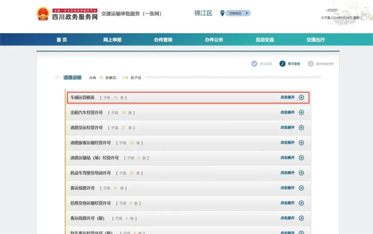Click the 交通运输审批服务（一张网） heading
This screenshot has height=234, width=373.
coord(131,14)
